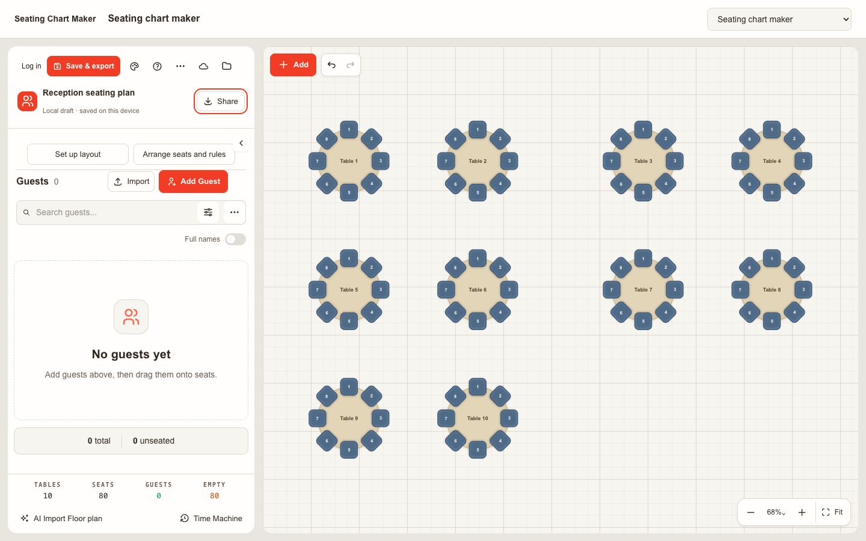Select the Table 3 round table

(x=643, y=161)
